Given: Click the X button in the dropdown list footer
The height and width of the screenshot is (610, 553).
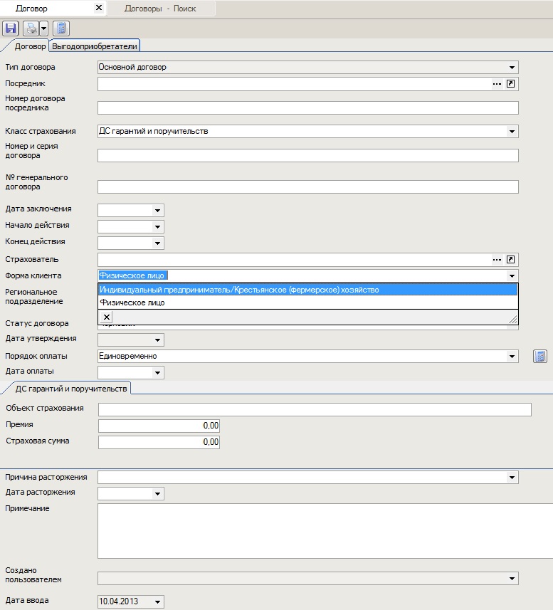Looking at the screenshot, I should [x=106, y=317].
